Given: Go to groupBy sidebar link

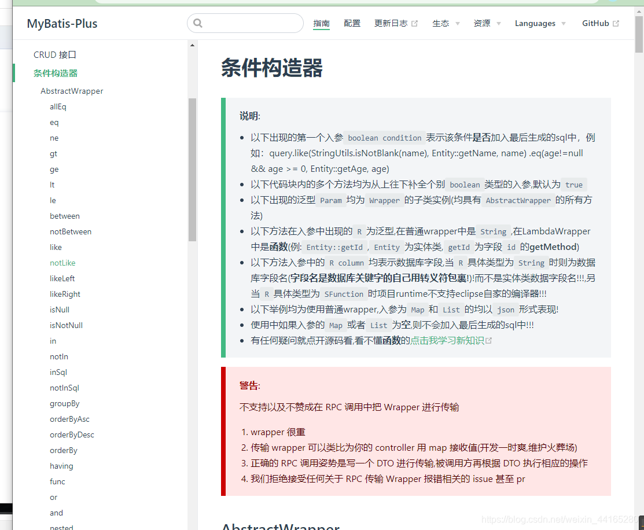Looking at the screenshot, I should click(64, 403).
